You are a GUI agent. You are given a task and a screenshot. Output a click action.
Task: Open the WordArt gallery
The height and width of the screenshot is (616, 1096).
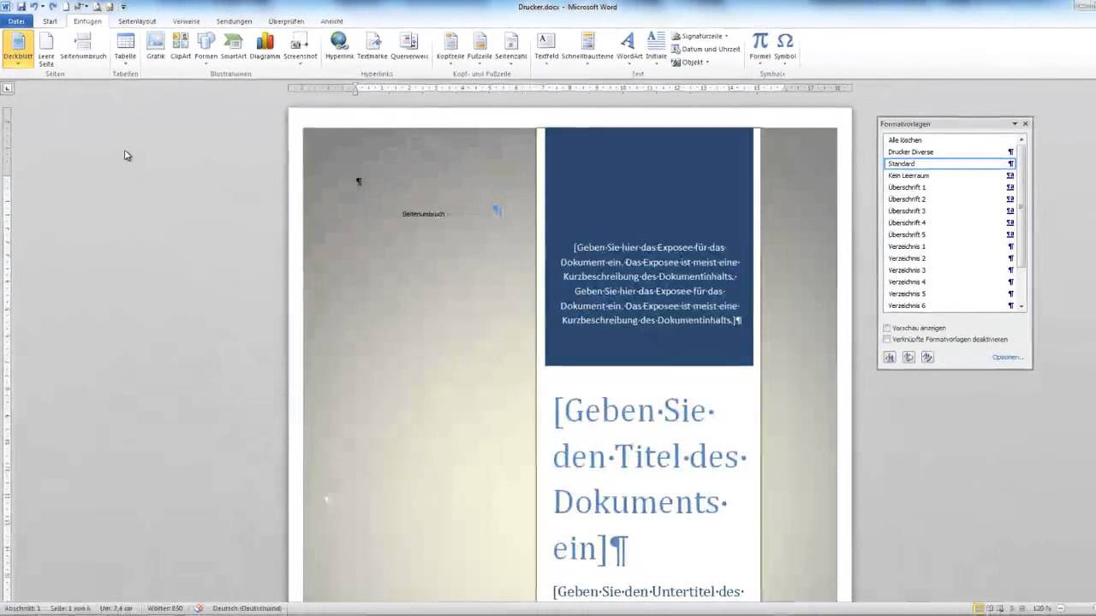point(628,48)
